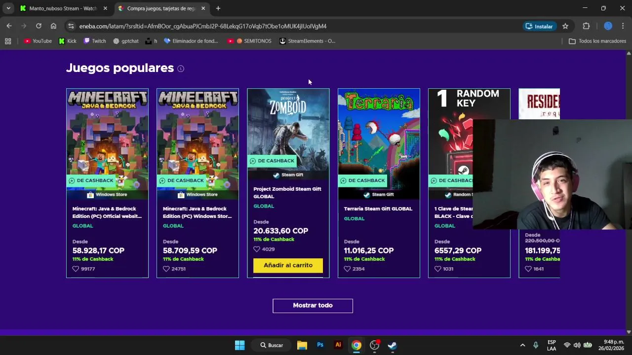Open the tab search dropdown arrow
This screenshot has width=632, height=355.
(8, 8)
